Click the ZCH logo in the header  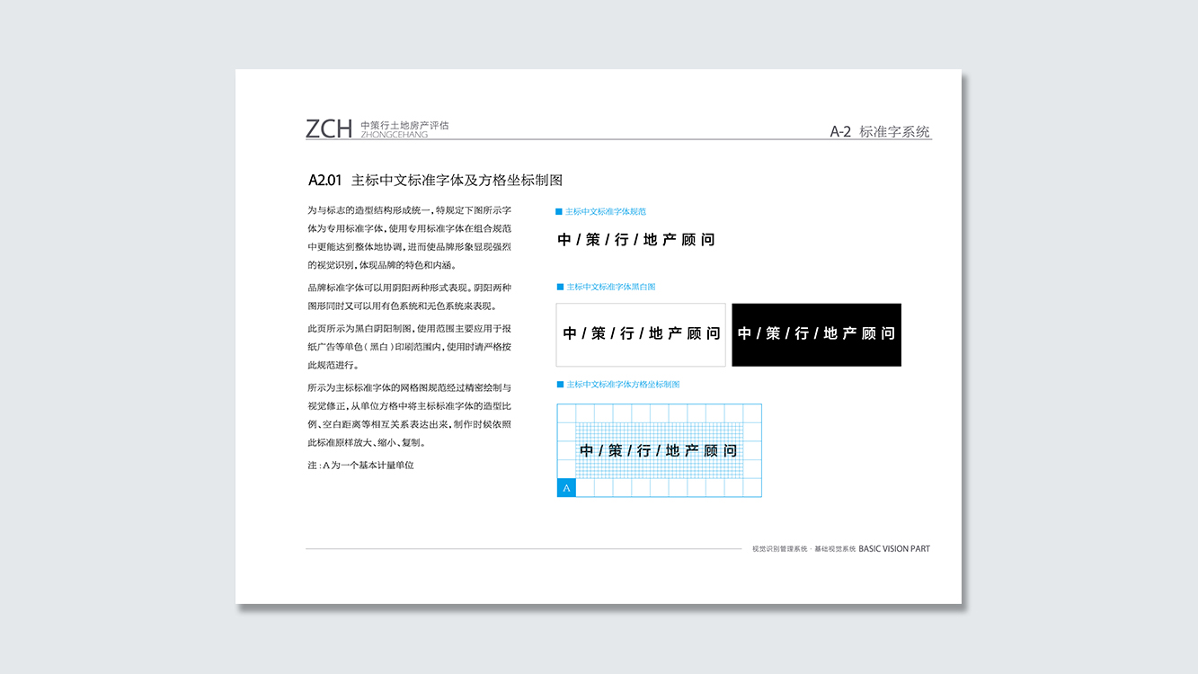[x=329, y=129]
